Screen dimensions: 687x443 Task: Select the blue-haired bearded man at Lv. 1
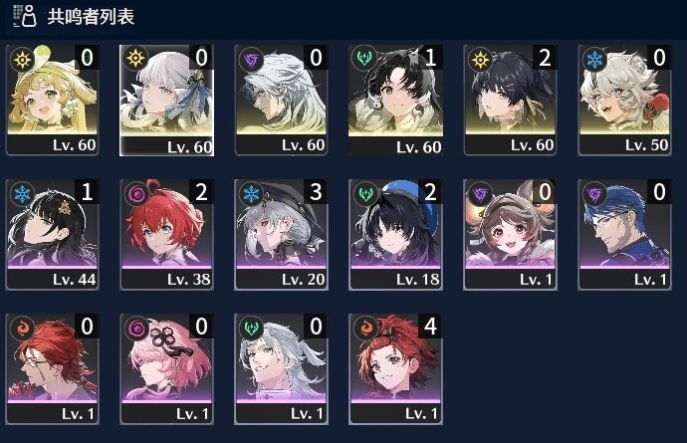point(624,234)
